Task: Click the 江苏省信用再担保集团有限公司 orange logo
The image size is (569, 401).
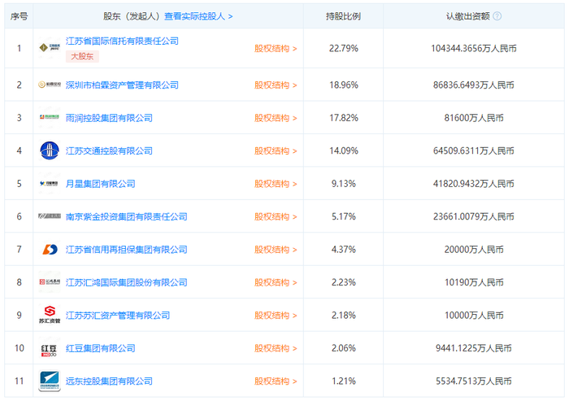Action: click(50, 249)
